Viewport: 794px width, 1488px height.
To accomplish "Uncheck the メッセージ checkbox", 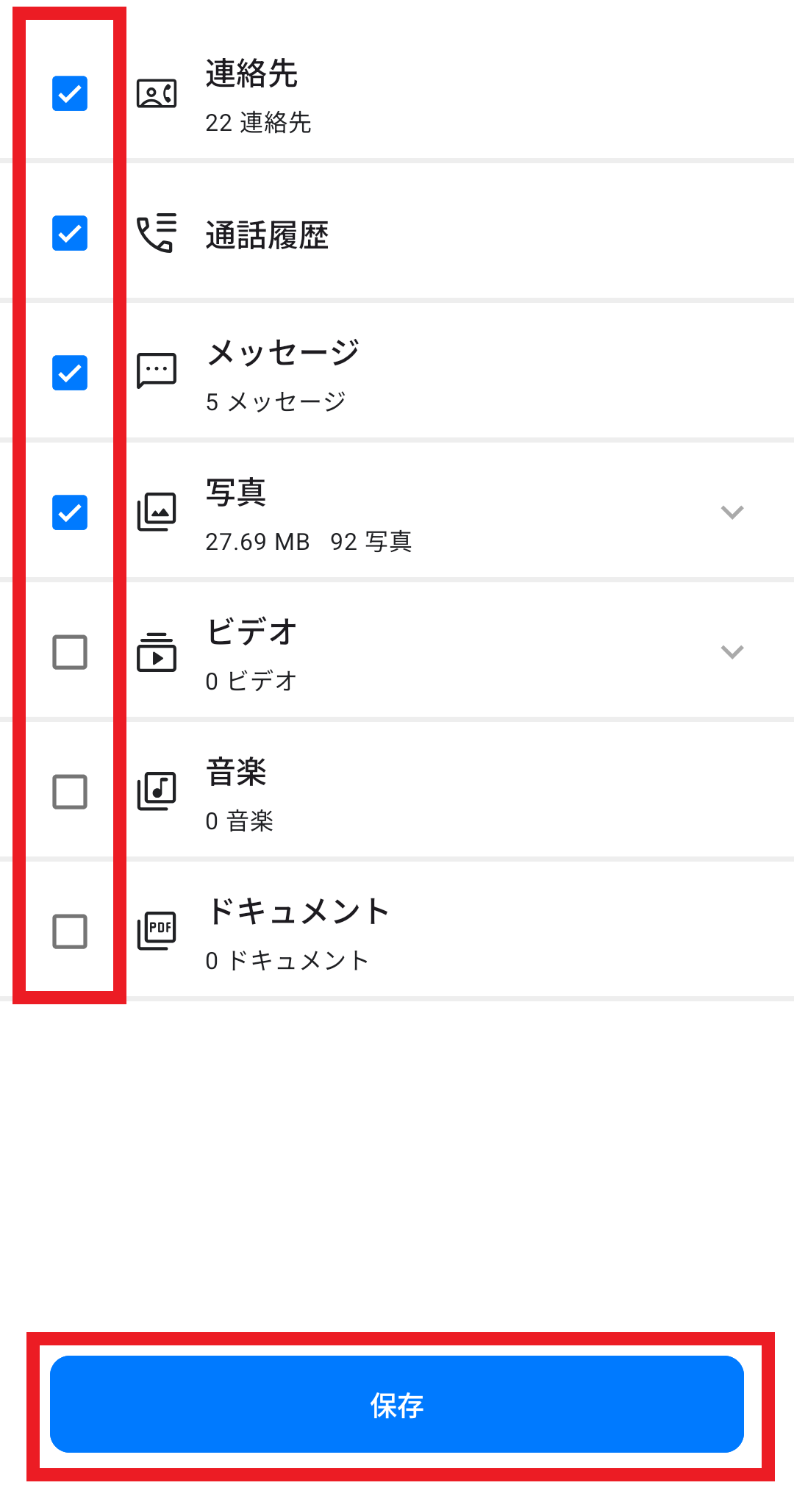I will (x=70, y=373).
